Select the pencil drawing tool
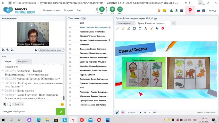The width and height of the screenshot is (219, 123). 129,28
